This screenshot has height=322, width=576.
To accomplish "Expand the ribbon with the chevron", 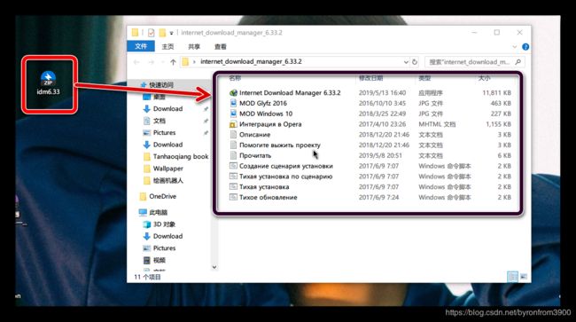I will (515, 47).
